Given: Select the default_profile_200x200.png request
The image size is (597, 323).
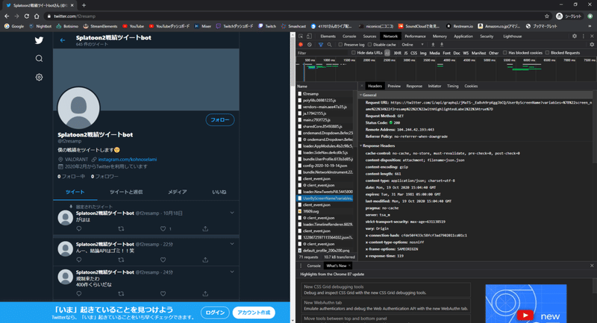Looking at the screenshot, I should 325,251.
